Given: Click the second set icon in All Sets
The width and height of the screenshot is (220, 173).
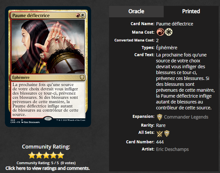Looking at the screenshot, I should [x=167, y=134].
